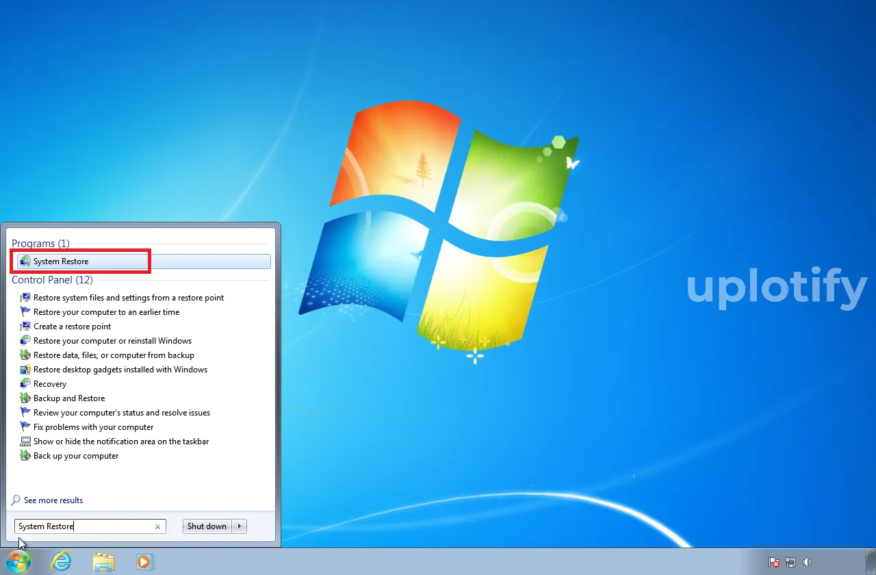876x575 pixels.
Task: Click the volume speaker tray icon
Action: pyautogui.click(x=807, y=562)
